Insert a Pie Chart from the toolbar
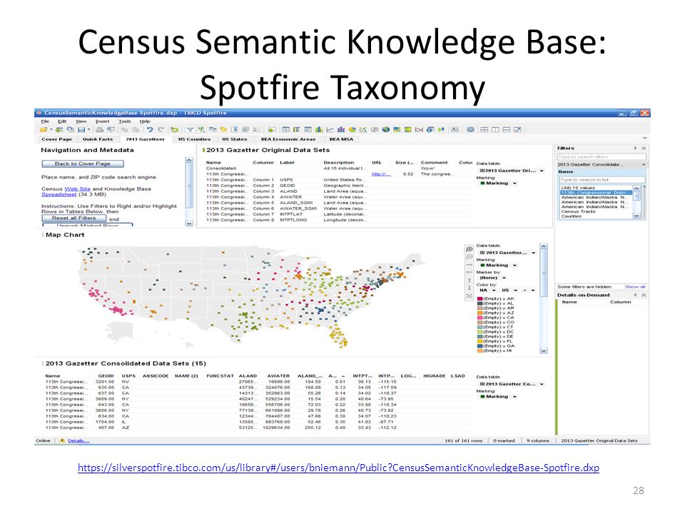Viewport: 685px width, 514px height. coord(352,129)
